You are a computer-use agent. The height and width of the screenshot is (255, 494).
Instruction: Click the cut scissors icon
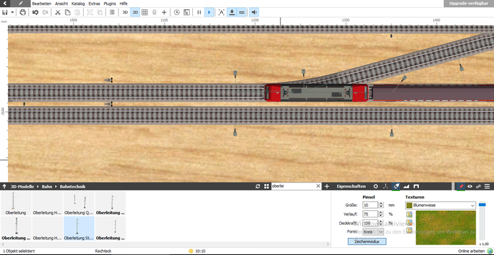click(x=58, y=13)
